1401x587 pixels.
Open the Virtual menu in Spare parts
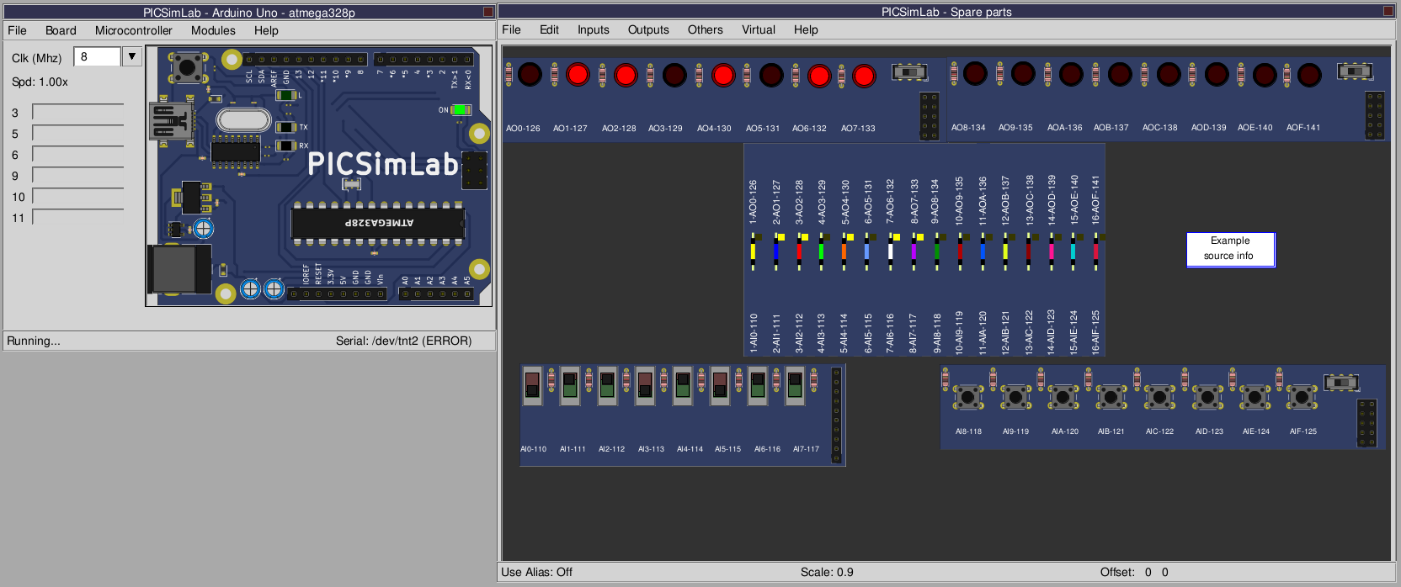pos(758,29)
